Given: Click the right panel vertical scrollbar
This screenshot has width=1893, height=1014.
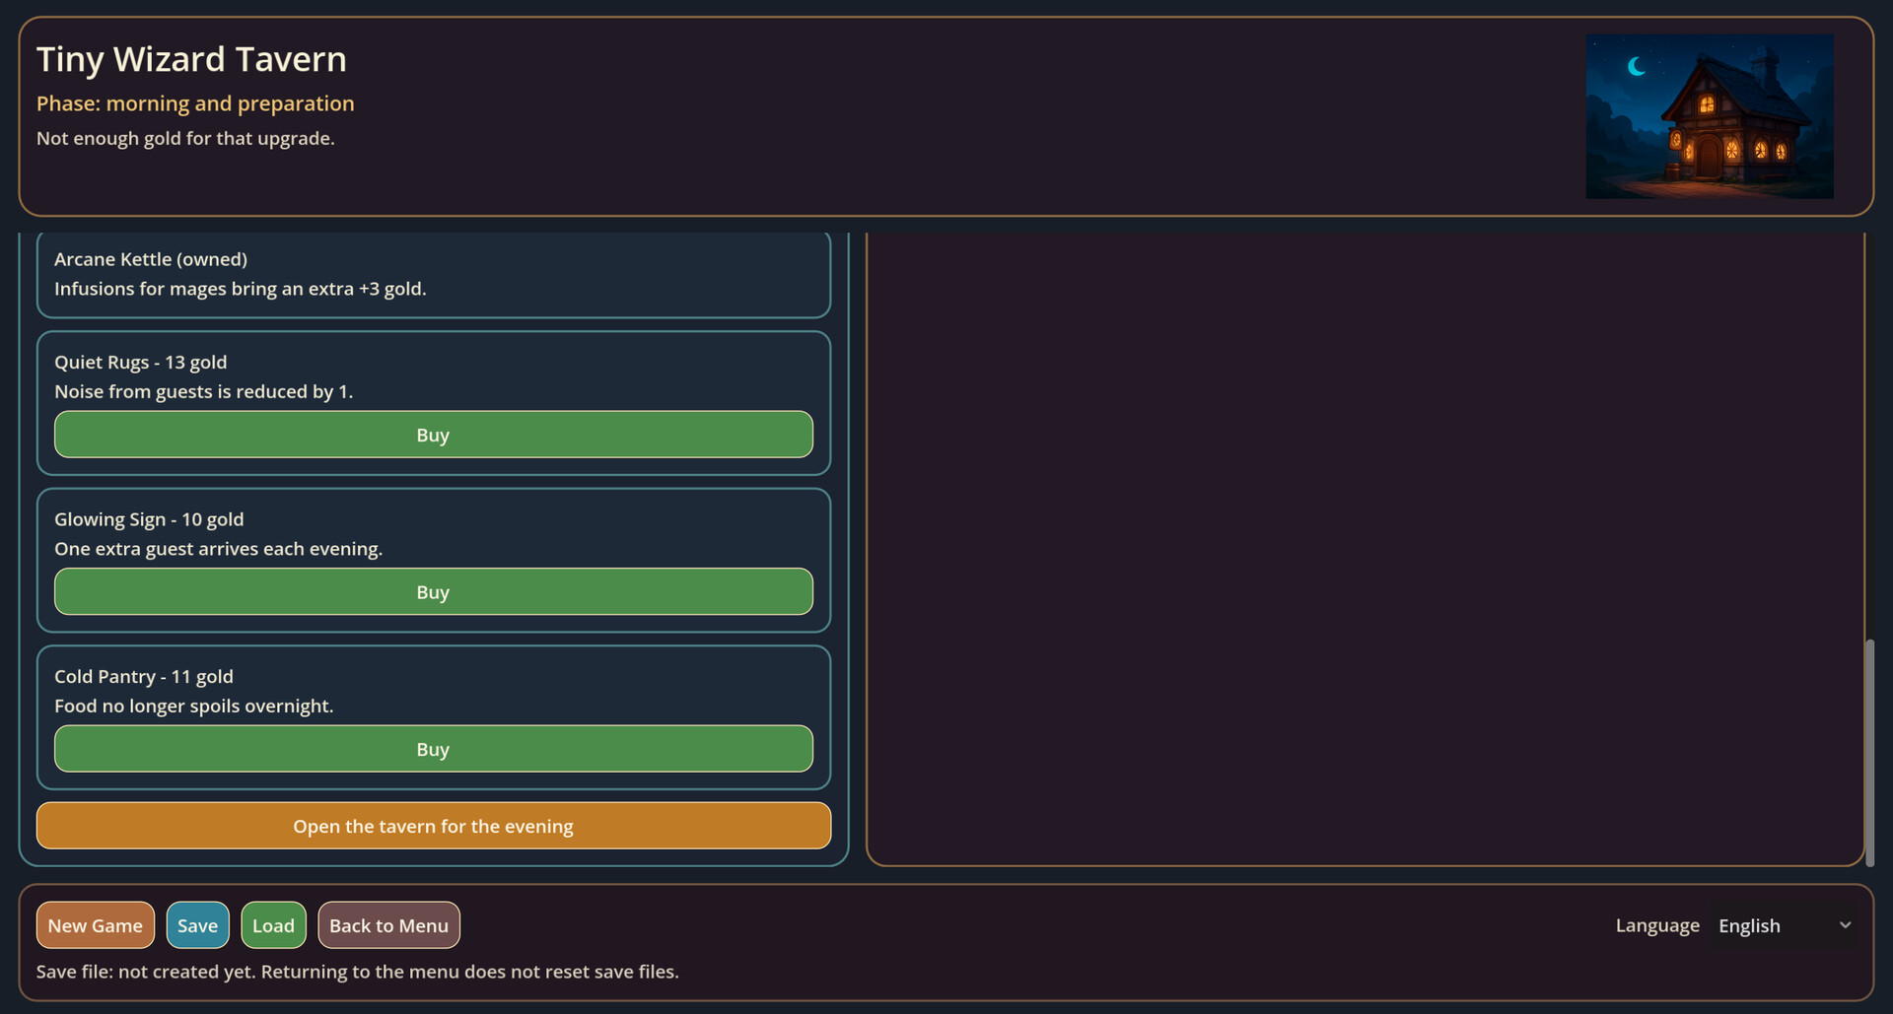Looking at the screenshot, I should click(x=1869, y=753).
